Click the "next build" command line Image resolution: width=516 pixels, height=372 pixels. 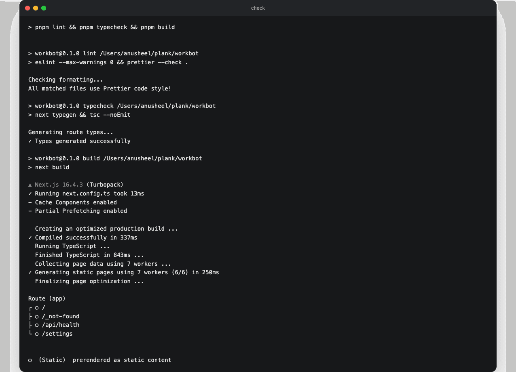(x=49, y=167)
